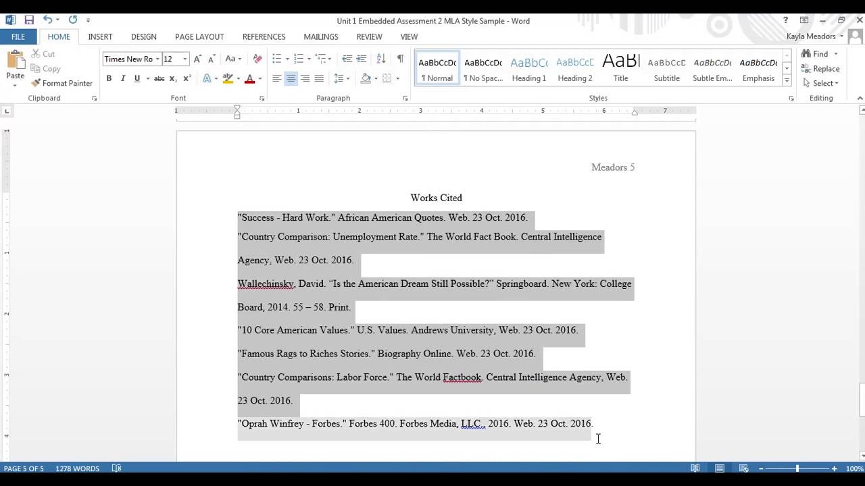Adjust the zoom slider handle
The width and height of the screenshot is (865, 486).
tap(797, 468)
